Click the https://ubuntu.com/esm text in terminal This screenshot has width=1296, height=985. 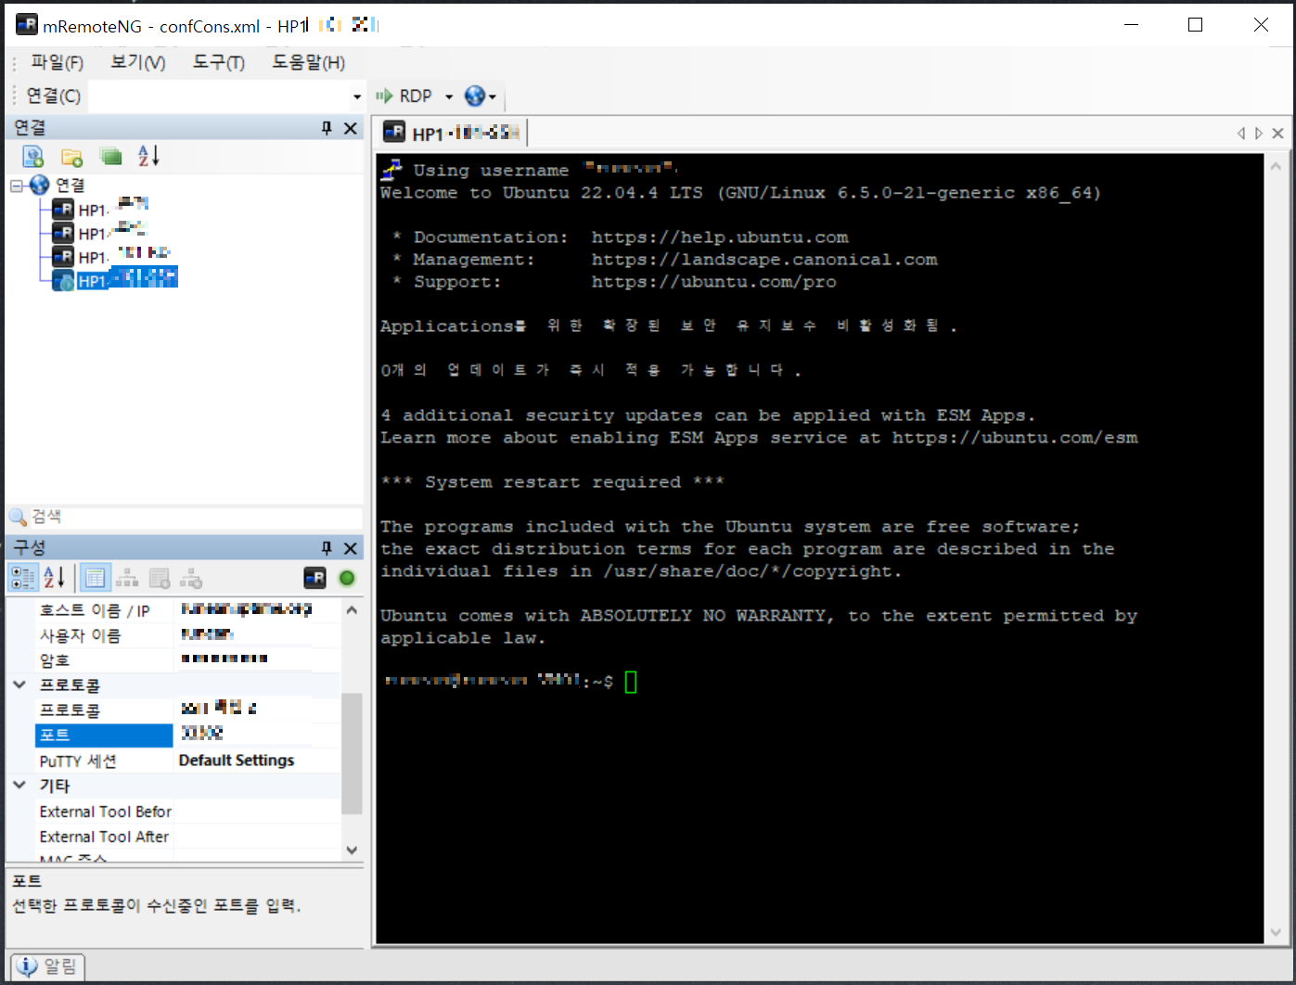pyautogui.click(x=1015, y=438)
